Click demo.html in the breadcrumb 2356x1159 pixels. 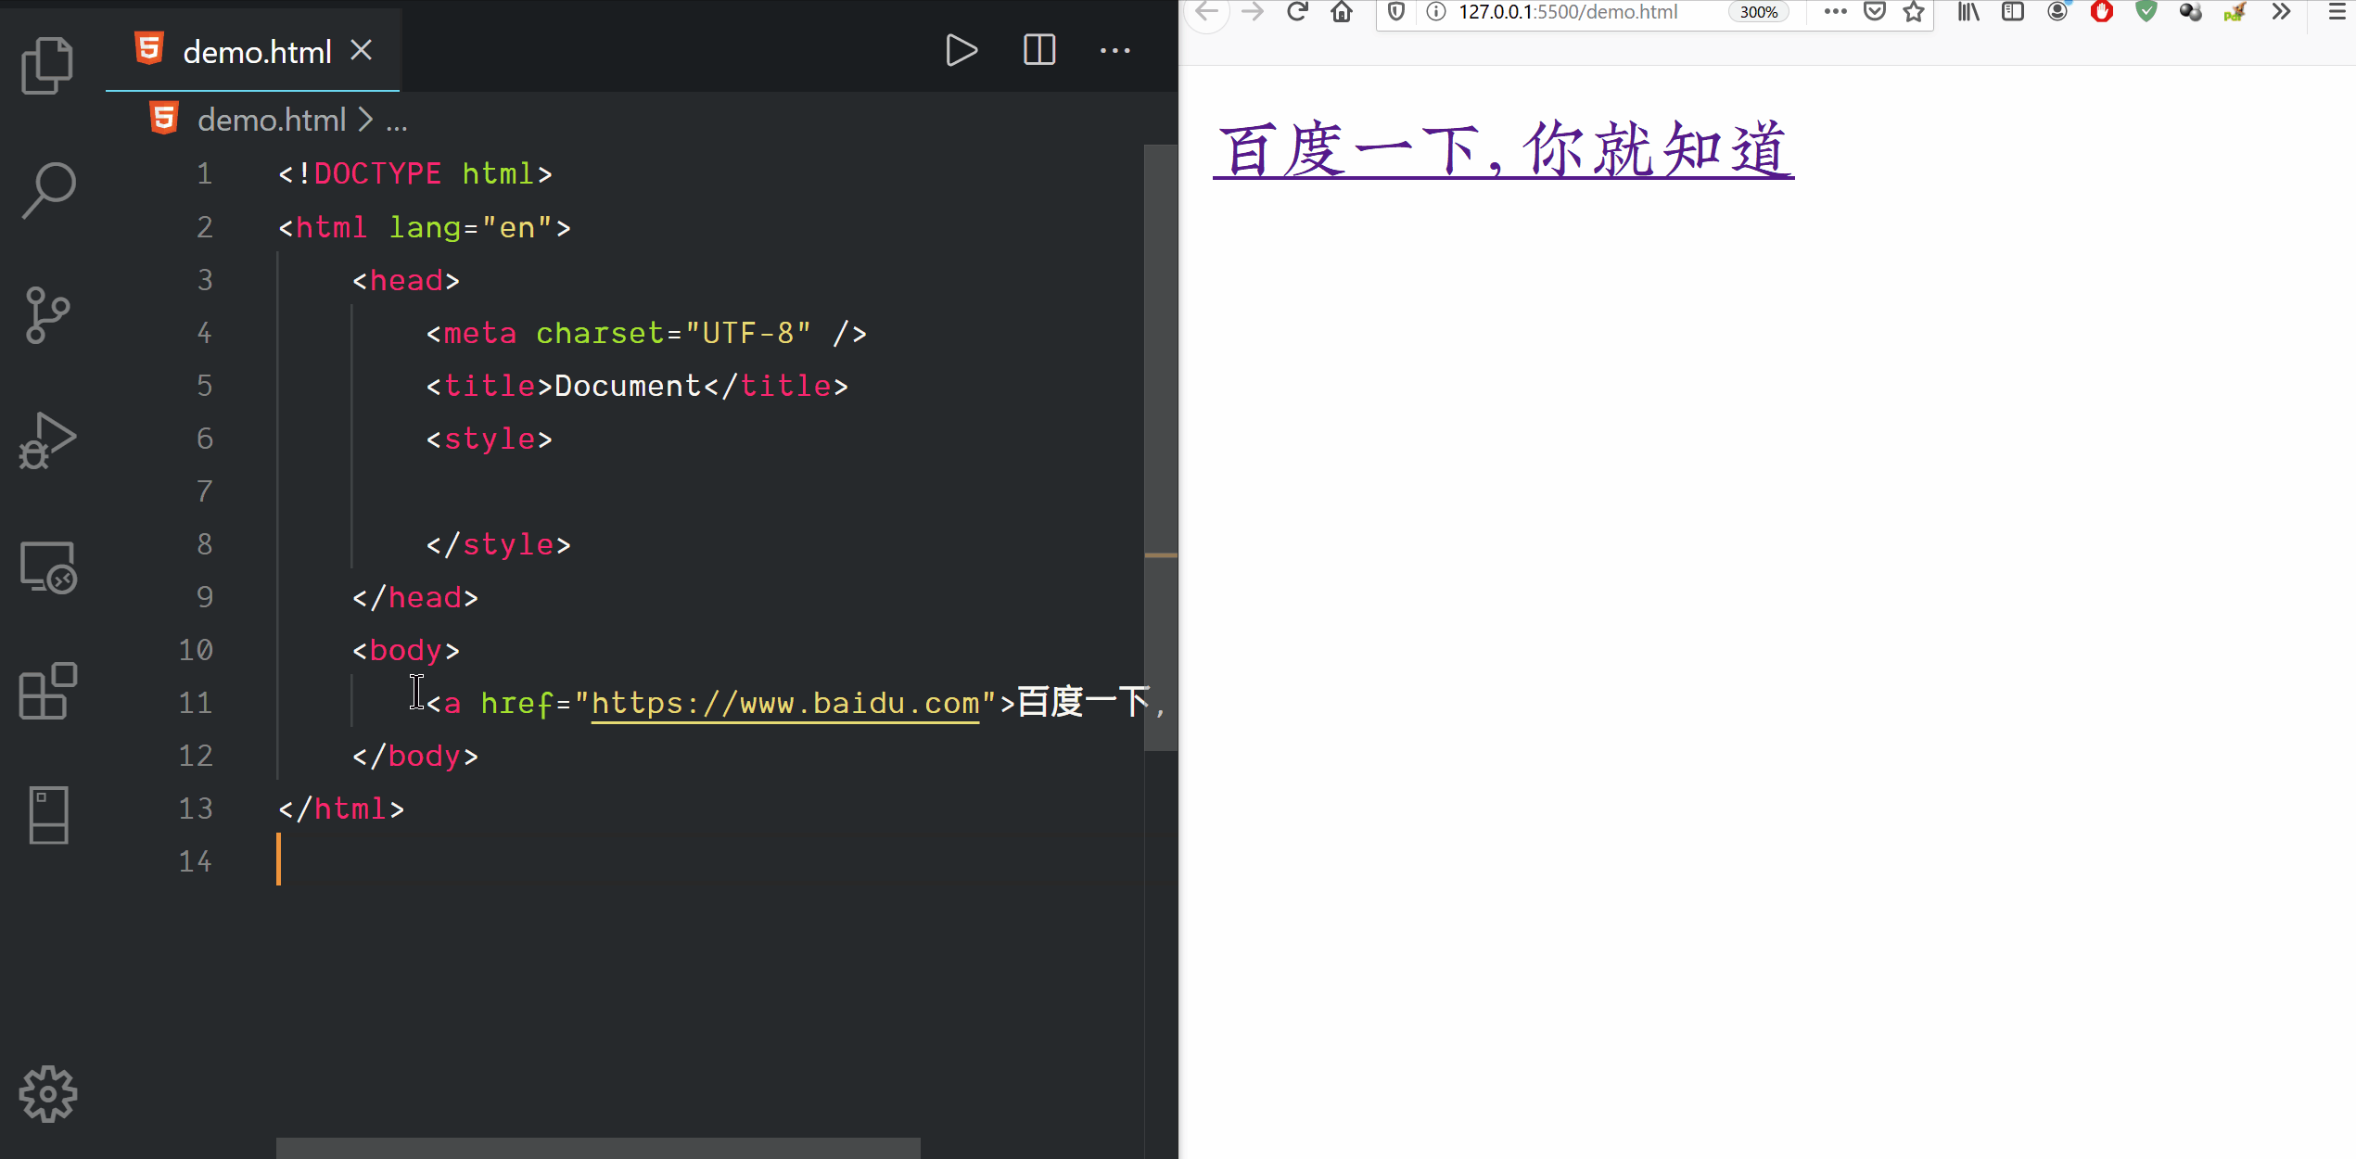pos(271,120)
